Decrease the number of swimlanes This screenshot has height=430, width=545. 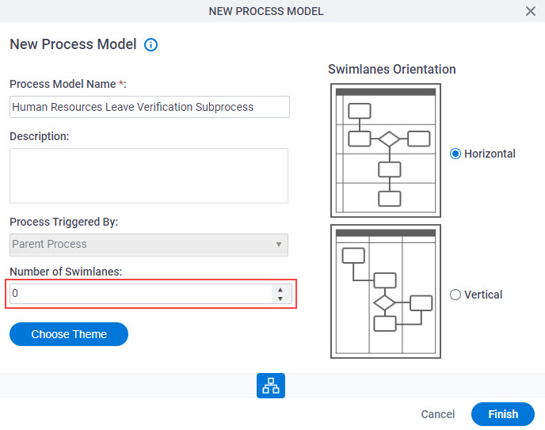pos(280,299)
